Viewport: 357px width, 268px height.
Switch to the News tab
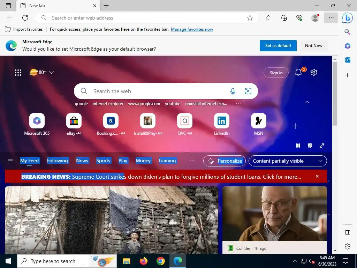point(82,161)
